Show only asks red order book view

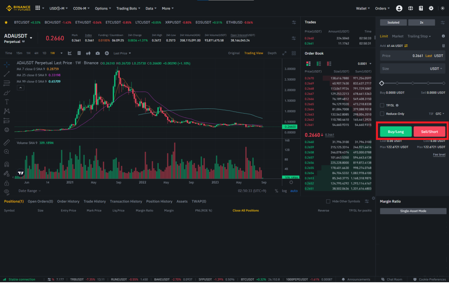[329, 64]
